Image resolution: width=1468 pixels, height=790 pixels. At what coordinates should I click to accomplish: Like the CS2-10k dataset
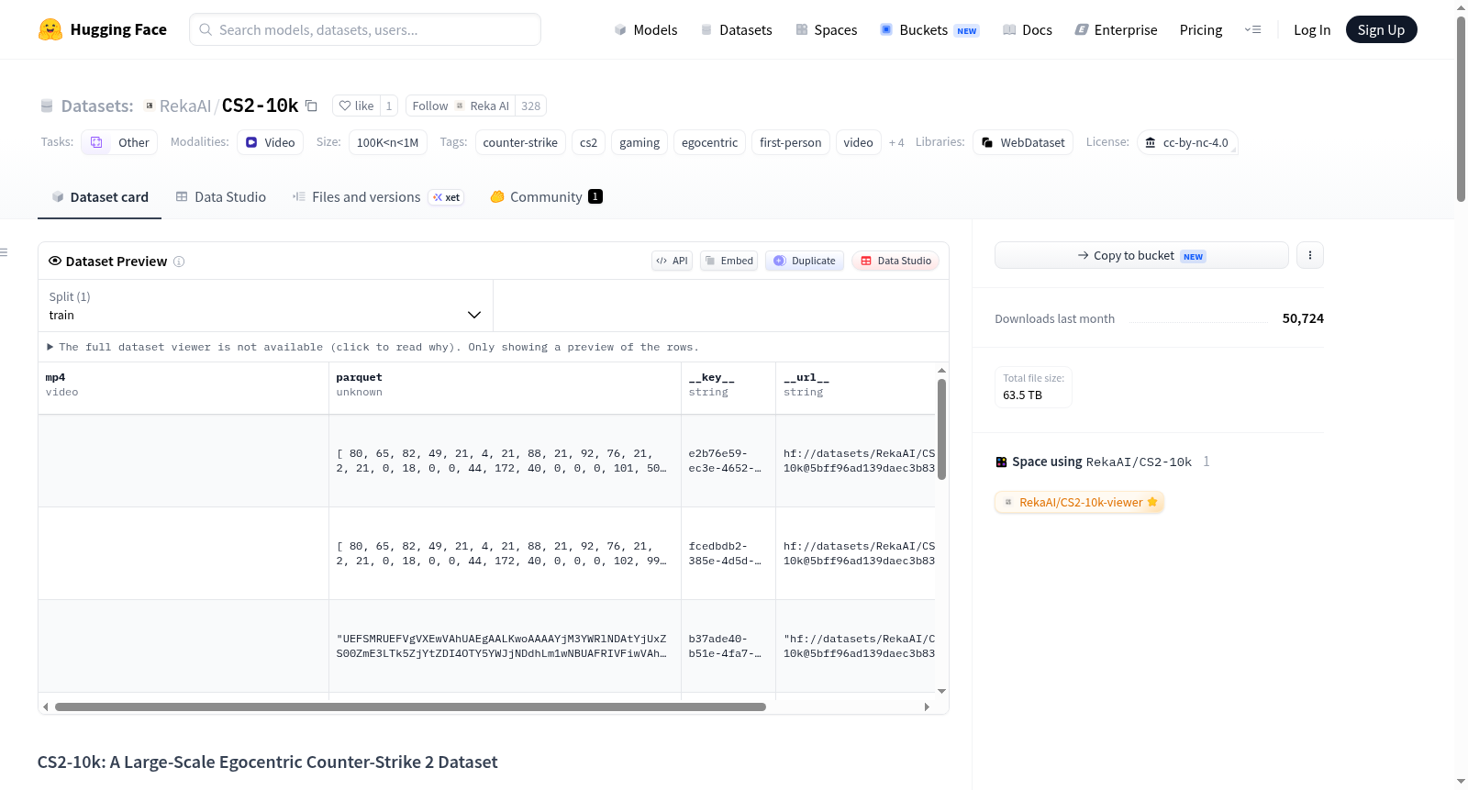356,106
